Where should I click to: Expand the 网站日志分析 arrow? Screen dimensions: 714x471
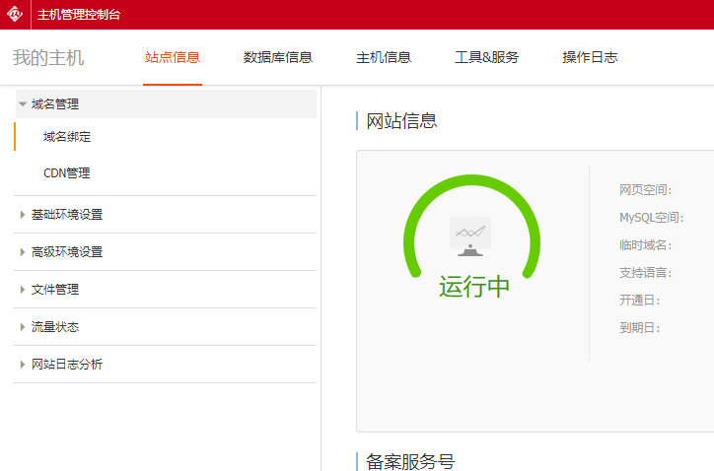[22, 364]
